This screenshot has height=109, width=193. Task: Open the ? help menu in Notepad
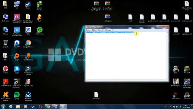pyautogui.click(x=112, y=30)
